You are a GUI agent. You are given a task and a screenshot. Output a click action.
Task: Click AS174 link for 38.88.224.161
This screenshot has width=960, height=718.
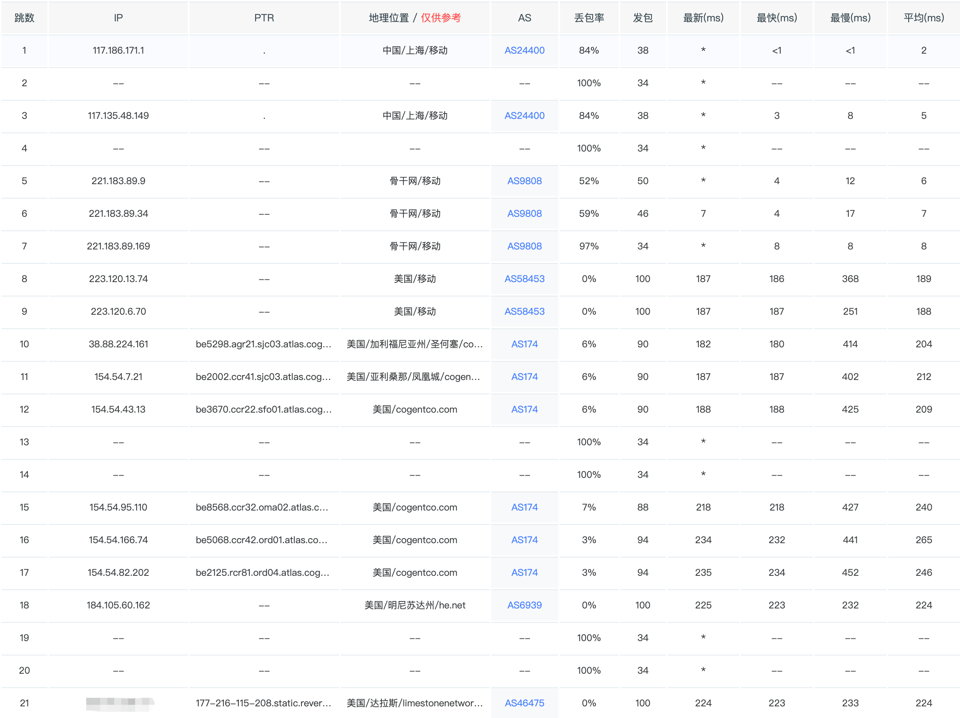click(524, 344)
